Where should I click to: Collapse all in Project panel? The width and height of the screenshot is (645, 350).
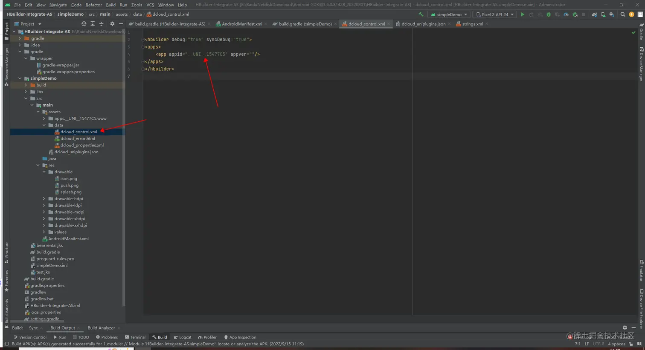tap(102, 24)
